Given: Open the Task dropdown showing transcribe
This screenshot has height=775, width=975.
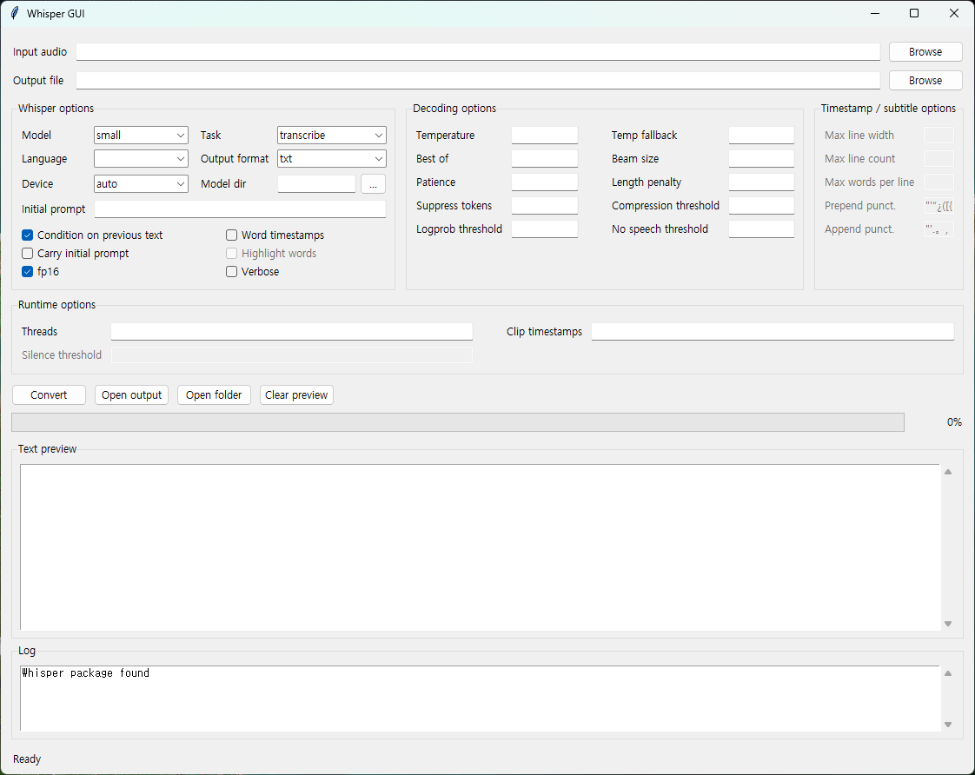Looking at the screenshot, I should pyautogui.click(x=331, y=135).
